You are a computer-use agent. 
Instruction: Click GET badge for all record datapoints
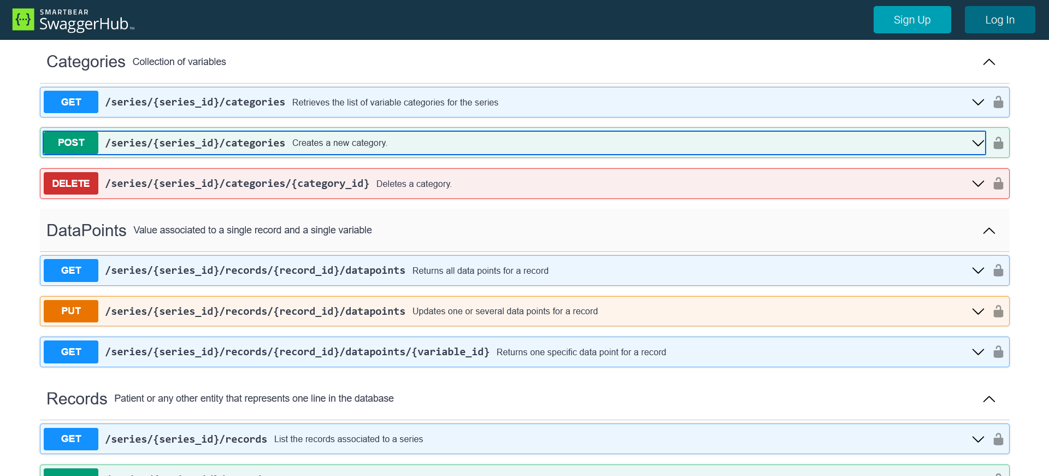coord(71,271)
